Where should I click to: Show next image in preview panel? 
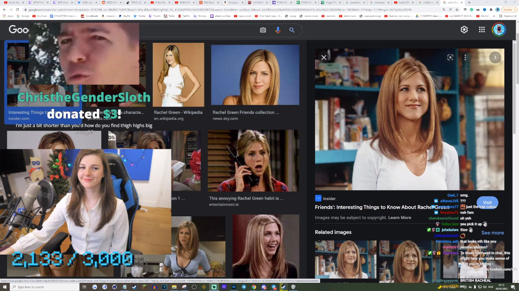click(495, 57)
